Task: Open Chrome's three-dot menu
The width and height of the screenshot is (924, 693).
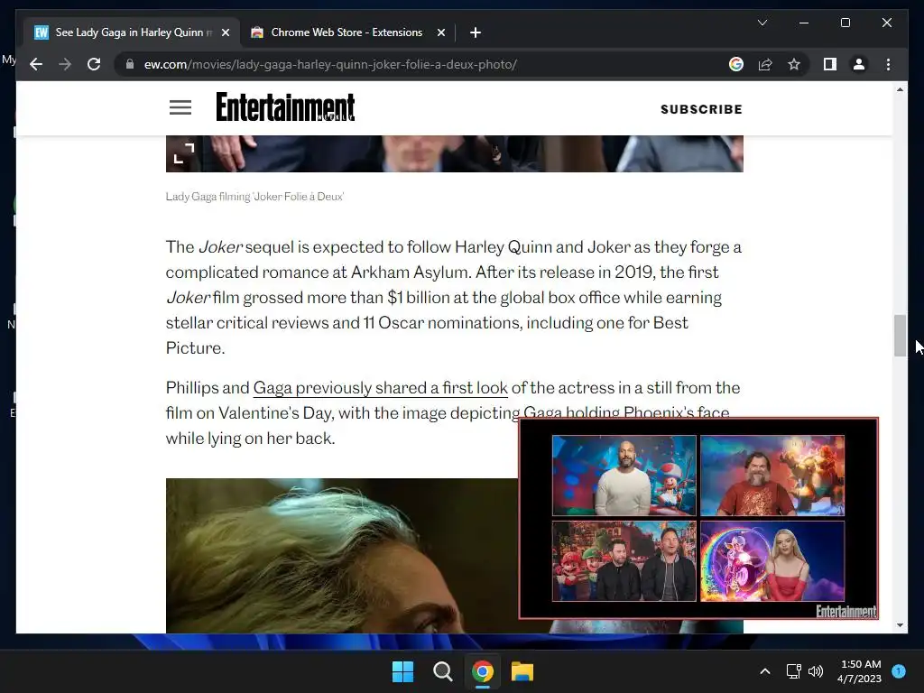Action: point(888,64)
